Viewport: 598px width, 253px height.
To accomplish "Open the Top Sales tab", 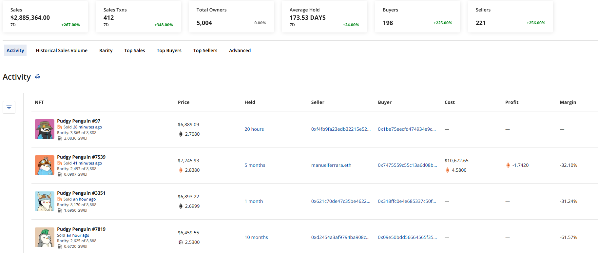I will (135, 50).
